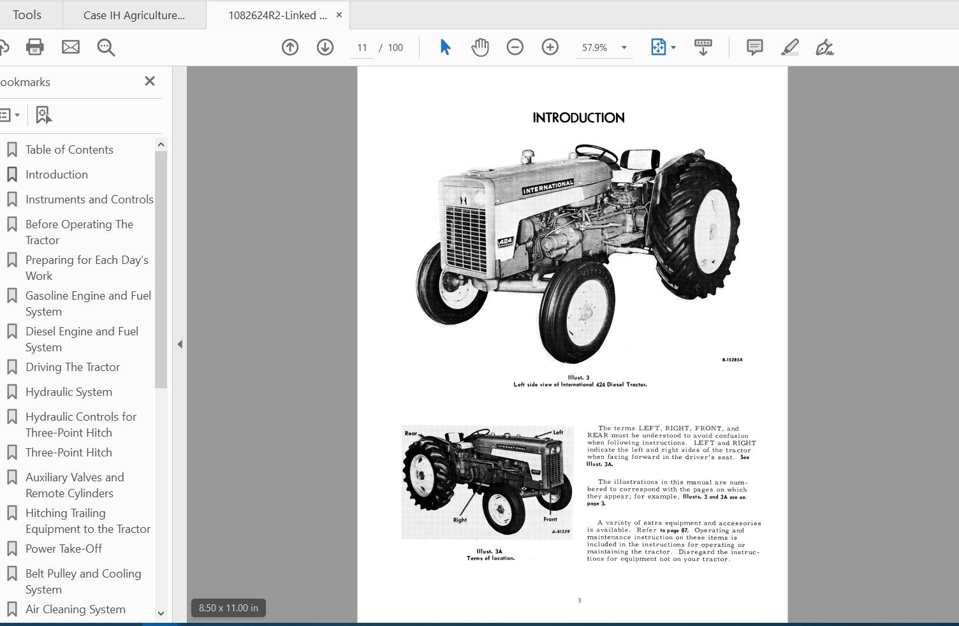Screen dimensions: 959x626
Task: Collapse the Bookmarks panel sidebar
Action: [149, 81]
